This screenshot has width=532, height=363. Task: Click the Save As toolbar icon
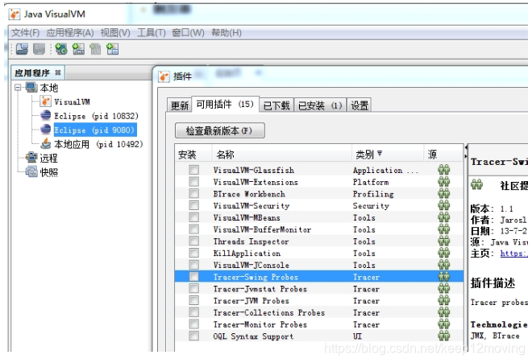(x=39, y=49)
